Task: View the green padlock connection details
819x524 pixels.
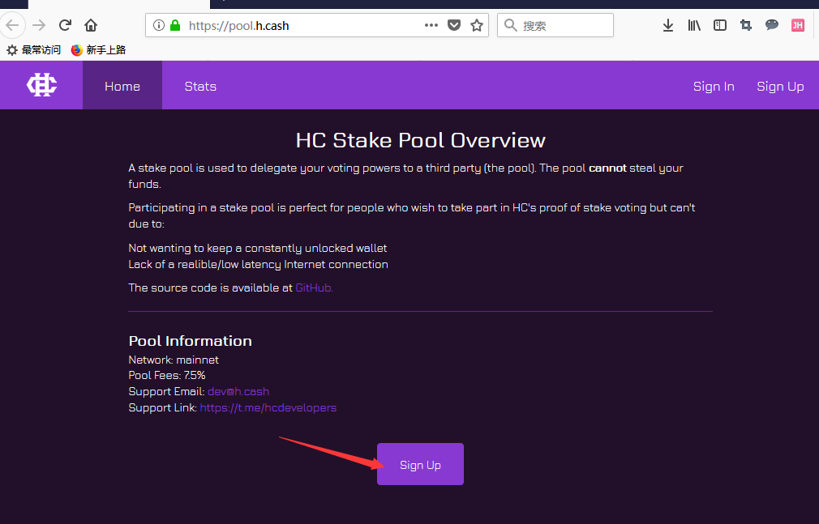Action: click(175, 25)
